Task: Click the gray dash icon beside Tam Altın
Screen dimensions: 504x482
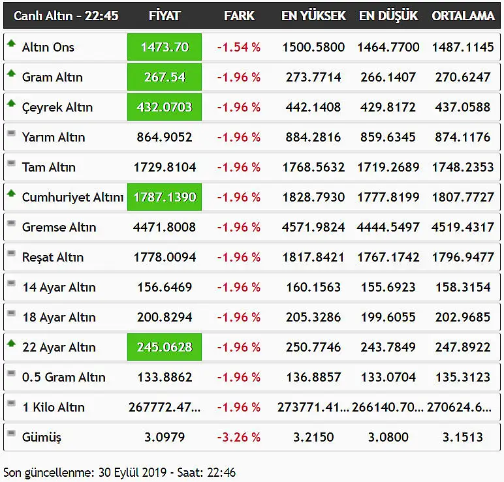Action: click(x=11, y=163)
